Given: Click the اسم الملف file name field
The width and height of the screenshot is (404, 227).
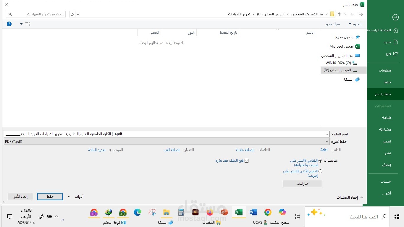Looking at the screenshot, I should (x=167, y=134).
